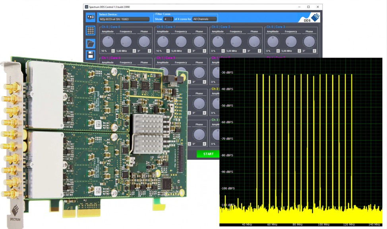Step the Ch 0 Core 2 phase spinner
387x229 pixels.
[x=259, y=51]
